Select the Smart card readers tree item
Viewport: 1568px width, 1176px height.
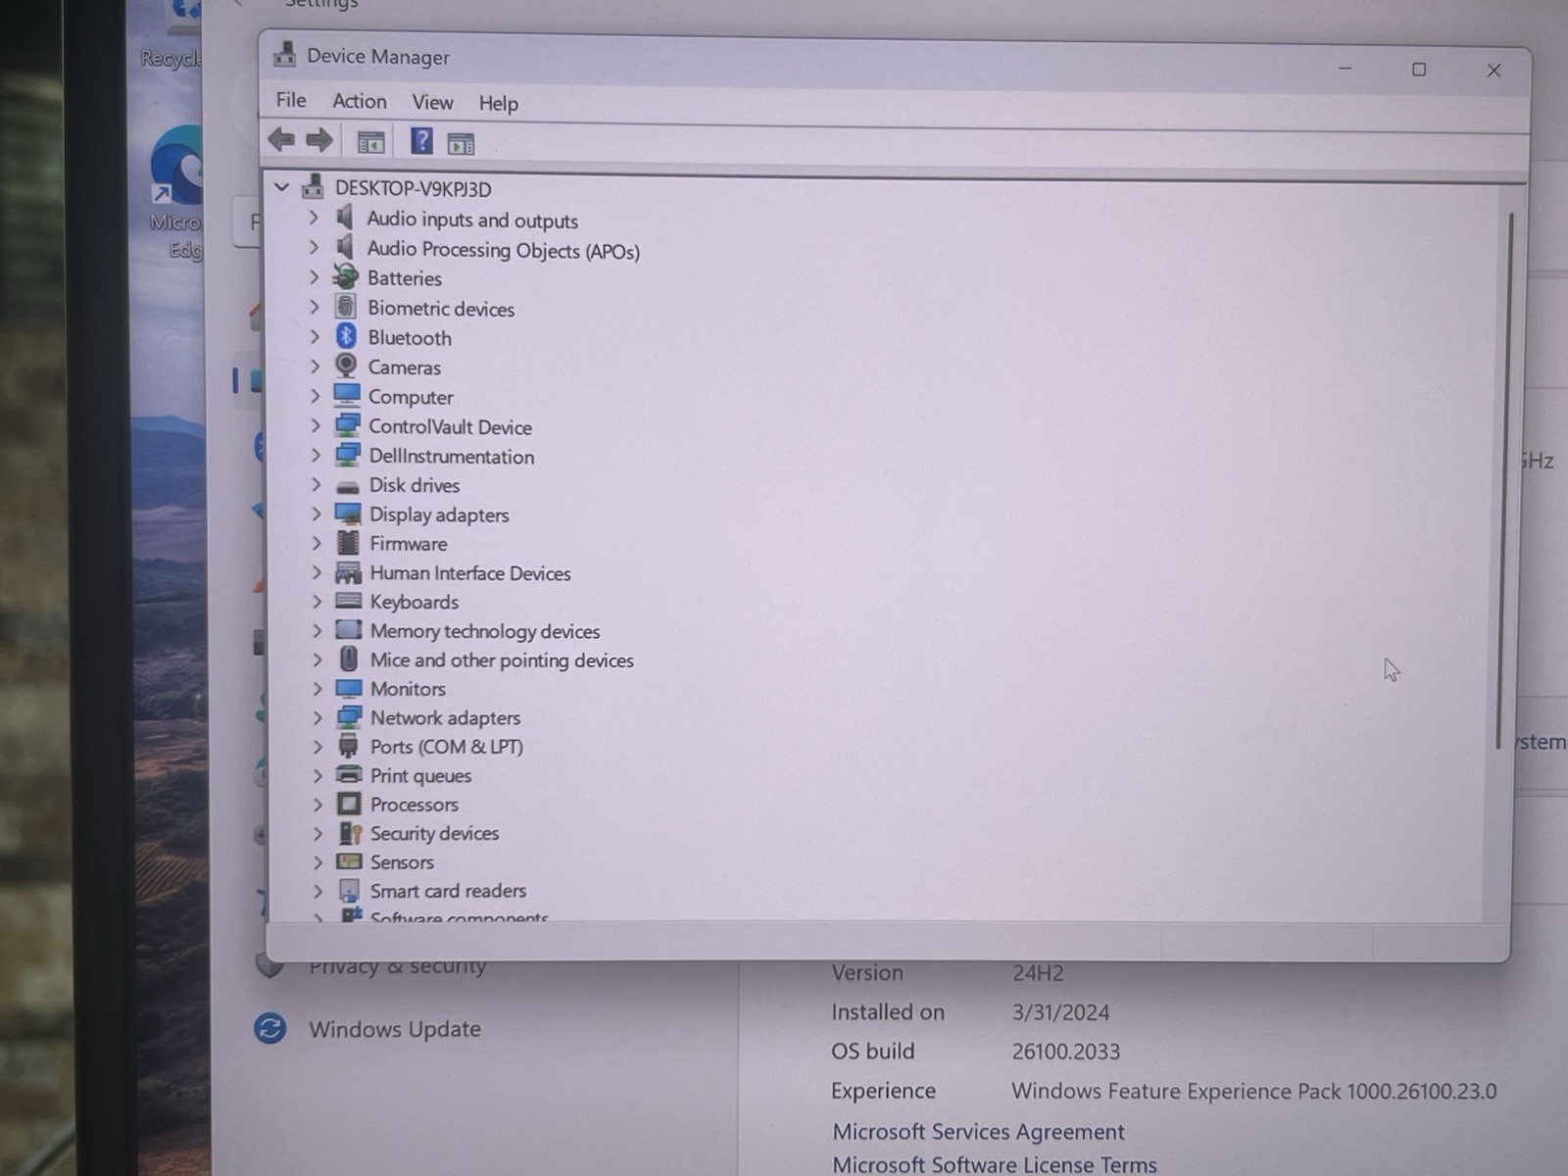pyautogui.click(x=448, y=890)
